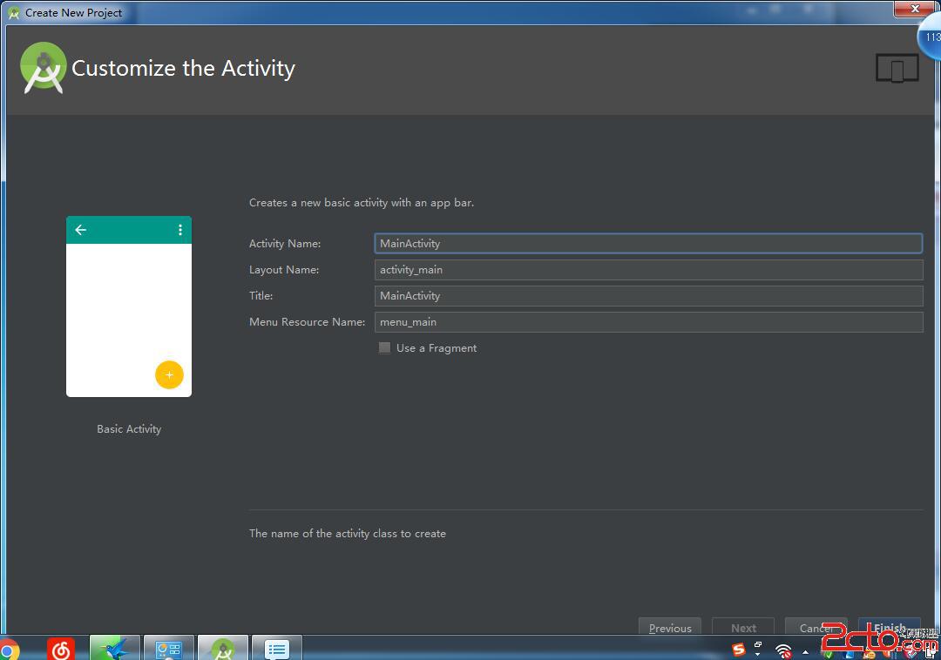Click the phone/tablet form factor icon
Viewport: 941px width, 660px height.
(x=897, y=69)
